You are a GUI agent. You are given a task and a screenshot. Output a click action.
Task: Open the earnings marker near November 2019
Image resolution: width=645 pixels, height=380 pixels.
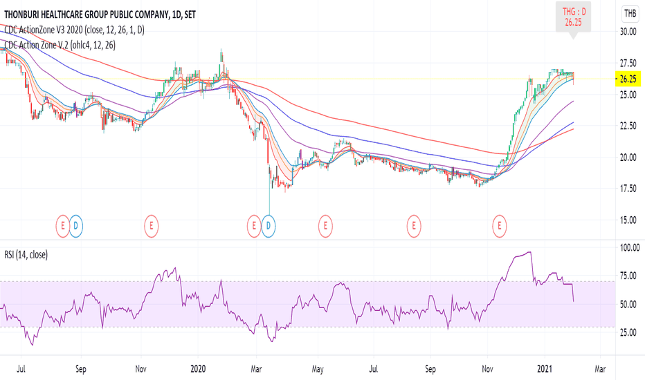click(152, 226)
